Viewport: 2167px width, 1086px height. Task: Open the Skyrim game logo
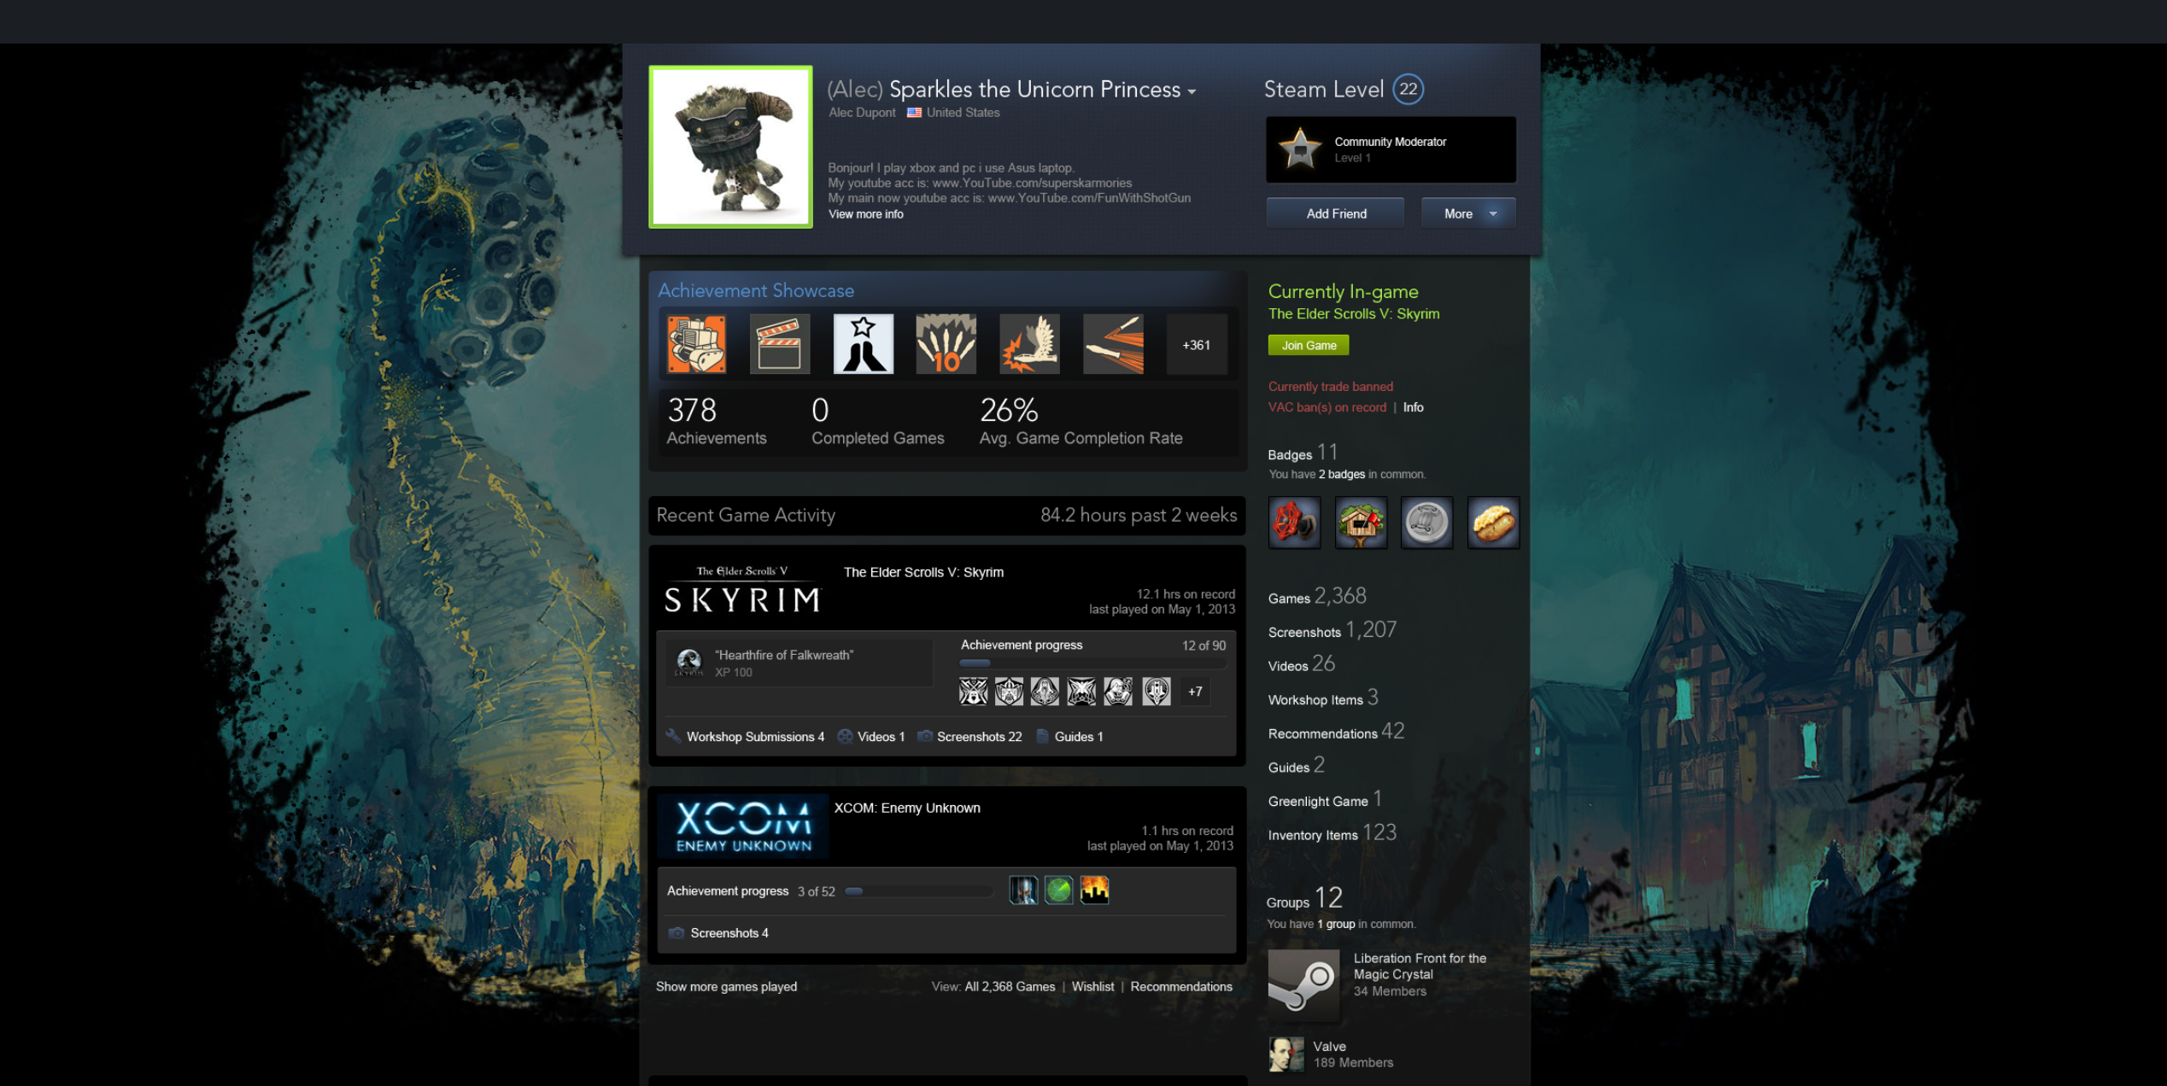[x=741, y=589]
